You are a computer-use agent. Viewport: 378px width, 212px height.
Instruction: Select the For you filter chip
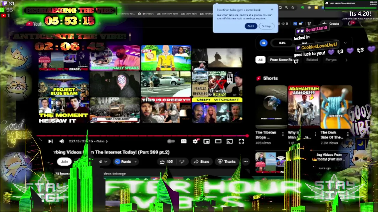331,60
